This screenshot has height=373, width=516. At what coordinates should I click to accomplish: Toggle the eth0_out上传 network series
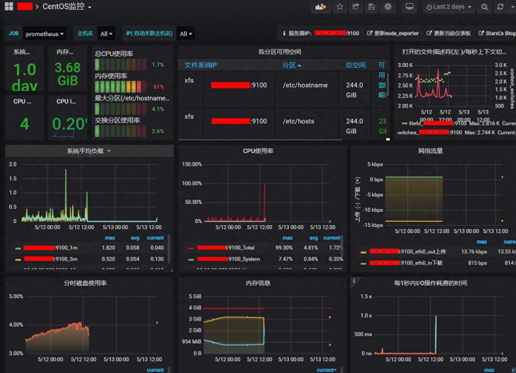408,251
